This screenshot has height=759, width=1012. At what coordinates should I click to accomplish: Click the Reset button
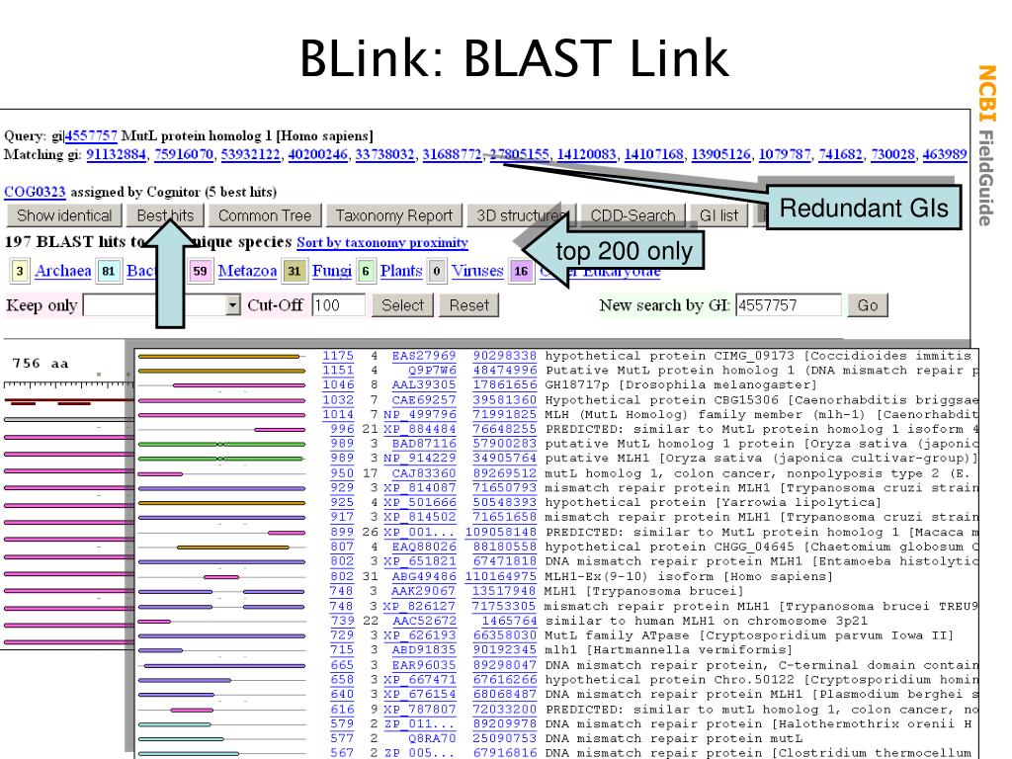[469, 305]
